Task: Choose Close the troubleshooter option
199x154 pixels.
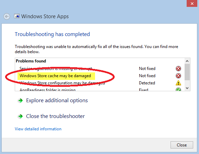Action: [55, 116]
